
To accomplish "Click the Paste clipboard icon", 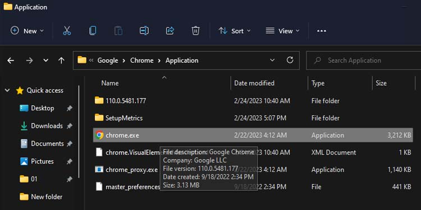I will [118, 31].
